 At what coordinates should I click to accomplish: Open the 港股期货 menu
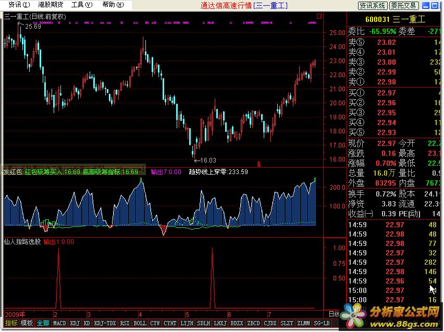click(x=51, y=5)
